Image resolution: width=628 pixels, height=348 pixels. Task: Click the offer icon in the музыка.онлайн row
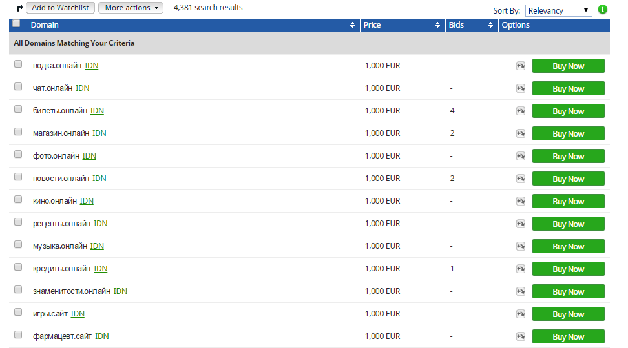(520, 247)
